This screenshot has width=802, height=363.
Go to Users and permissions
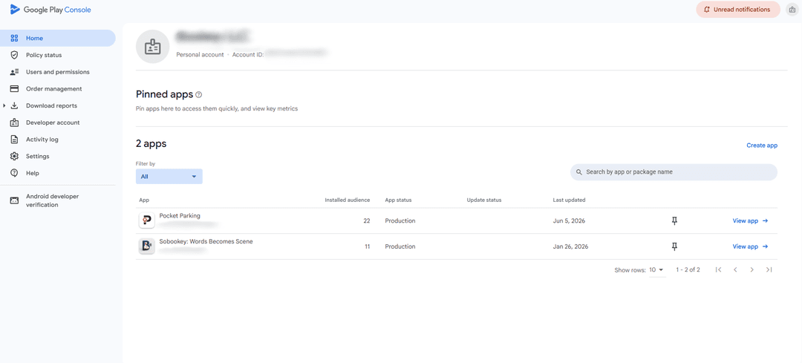58,72
